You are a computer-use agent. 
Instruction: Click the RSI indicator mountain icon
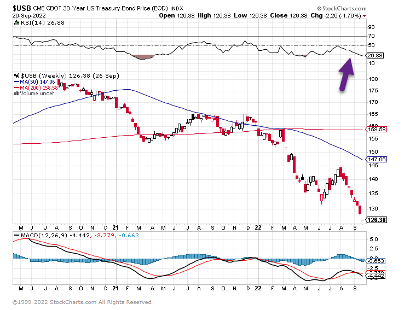tap(17, 23)
